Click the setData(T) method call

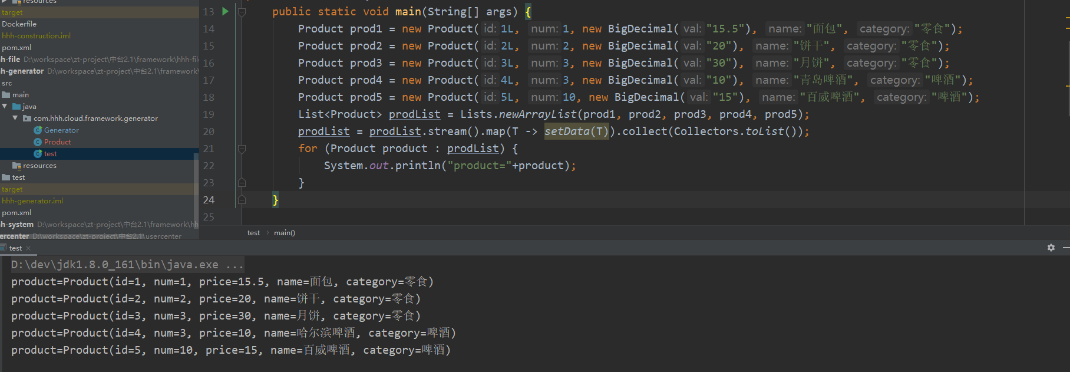coord(576,131)
